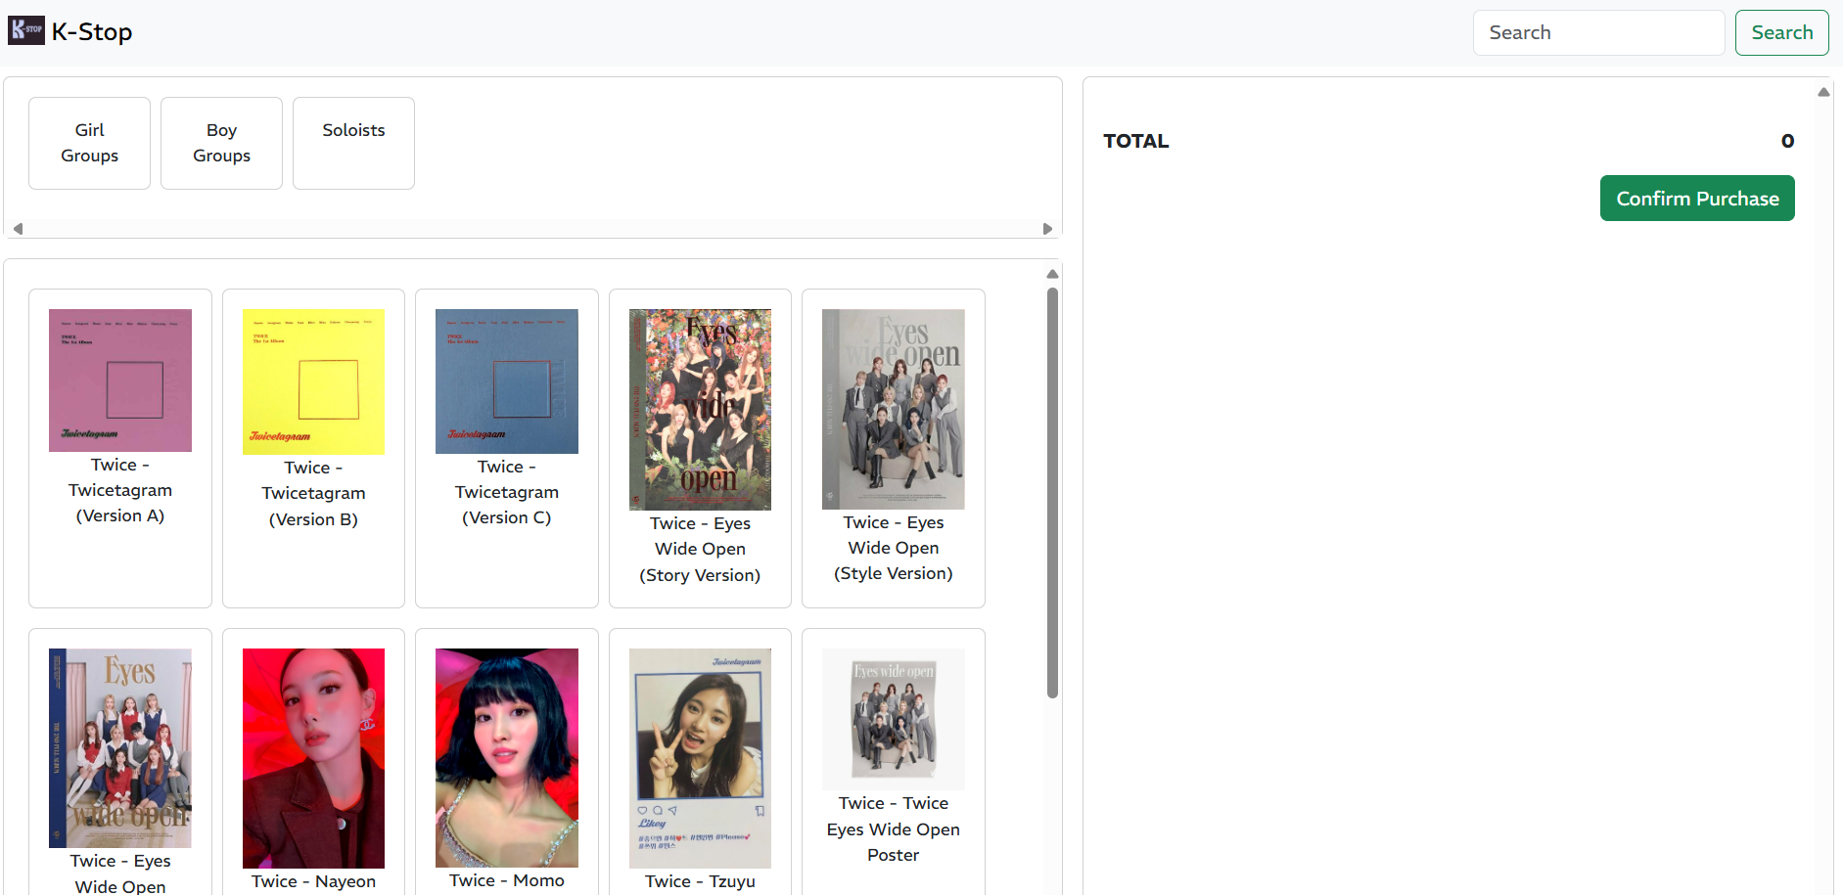Click the cart panel scroll-up arrow
The image size is (1843, 895).
pyautogui.click(x=1823, y=92)
